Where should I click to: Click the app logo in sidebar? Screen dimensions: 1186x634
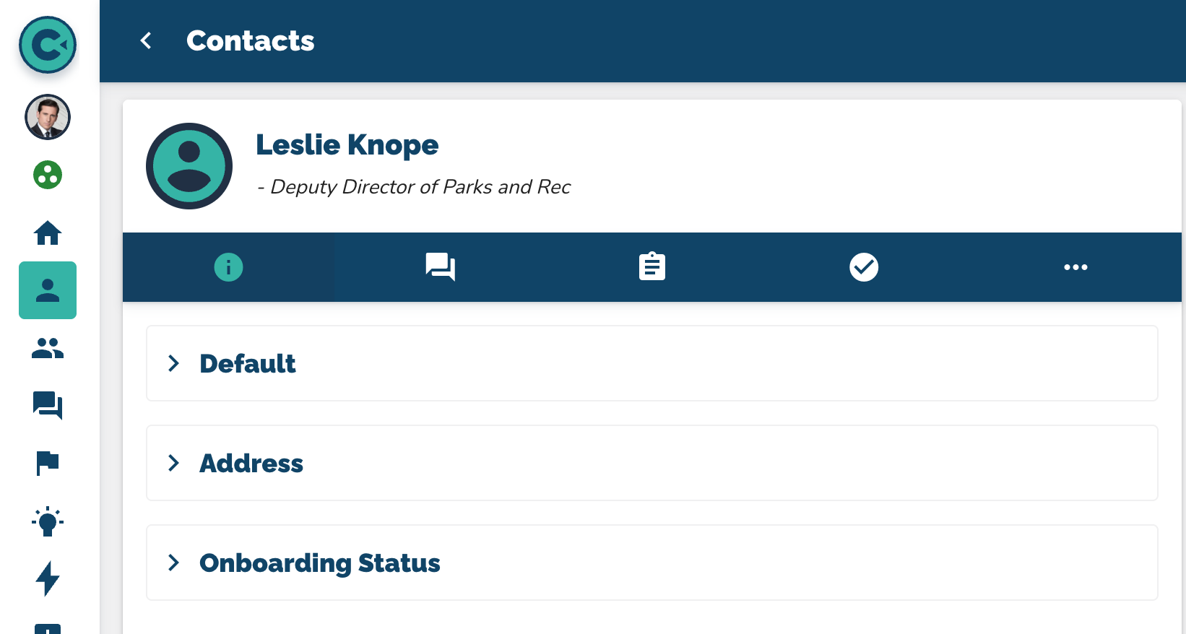click(48, 45)
